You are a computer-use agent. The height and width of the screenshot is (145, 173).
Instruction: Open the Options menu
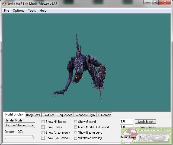click(x=18, y=11)
